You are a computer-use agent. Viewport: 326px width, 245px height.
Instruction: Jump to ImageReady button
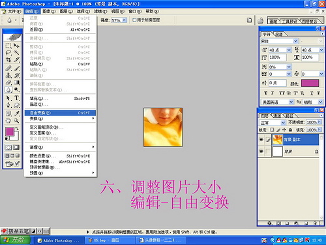[x=12, y=163]
